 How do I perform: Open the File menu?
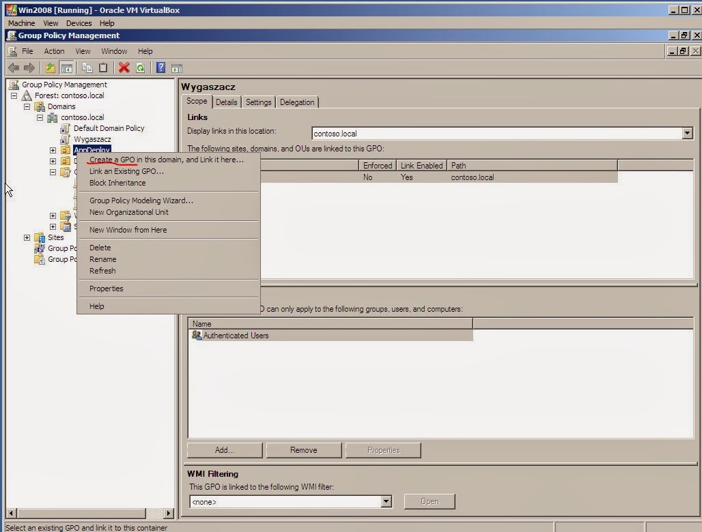coord(27,51)
